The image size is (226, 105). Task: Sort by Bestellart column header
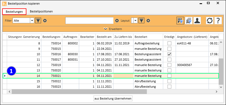(148, 37)
